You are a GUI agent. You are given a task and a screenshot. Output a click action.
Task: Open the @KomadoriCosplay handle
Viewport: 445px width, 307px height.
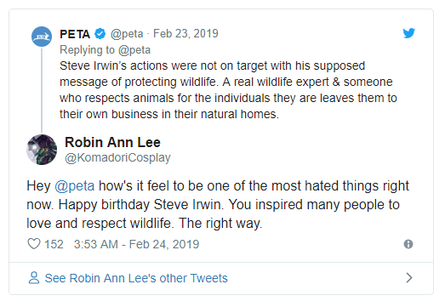tap(117, 158)
